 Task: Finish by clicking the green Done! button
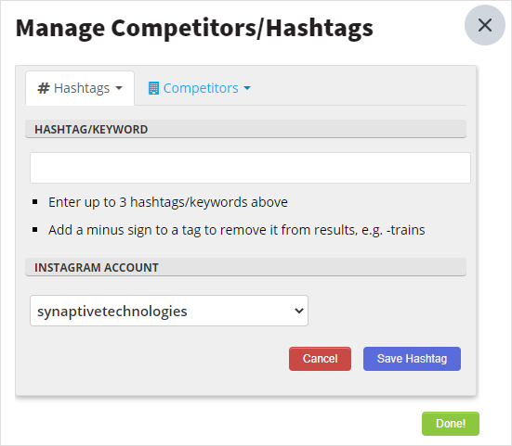tap(451, 424)
